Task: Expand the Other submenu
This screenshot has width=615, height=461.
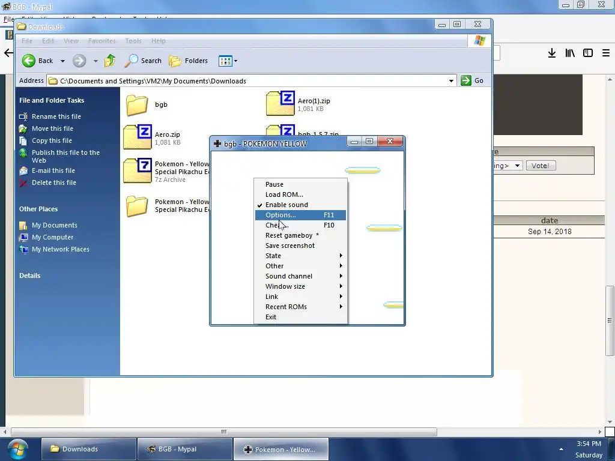Action: pos(300,266)
